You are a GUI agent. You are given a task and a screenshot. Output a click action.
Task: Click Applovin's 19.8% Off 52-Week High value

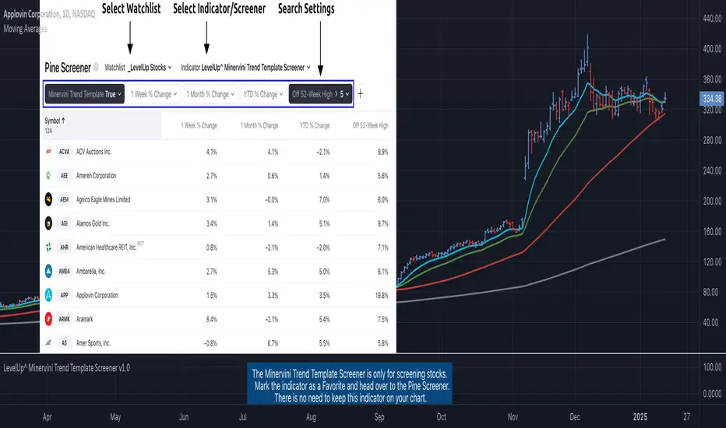[x=382, y=295]
